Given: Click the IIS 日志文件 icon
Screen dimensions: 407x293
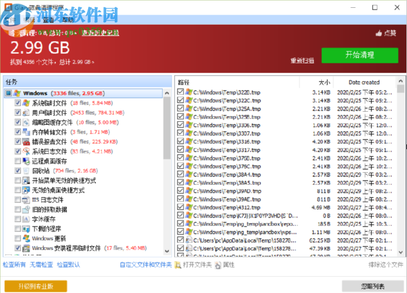Looking at the screenshot, I should (26, 200).
